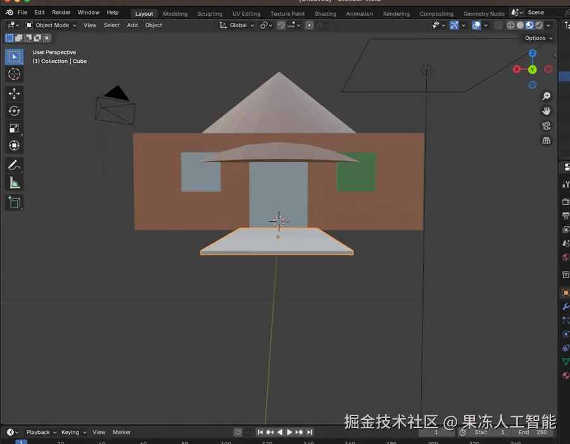Viewport: 570px width, 444px height.
Task: Open snapping options dropdown
Action: [294, 25]
